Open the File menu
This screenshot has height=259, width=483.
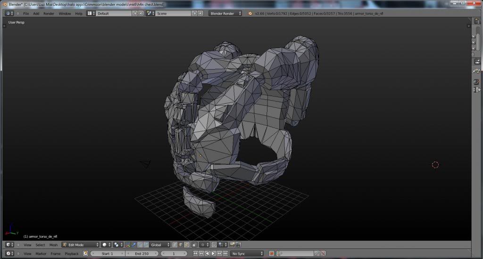[26, 14]
